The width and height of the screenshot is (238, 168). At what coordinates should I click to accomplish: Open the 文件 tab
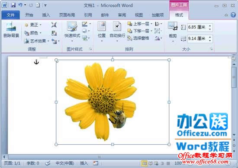pyautogui.click(x=11, y=15)
